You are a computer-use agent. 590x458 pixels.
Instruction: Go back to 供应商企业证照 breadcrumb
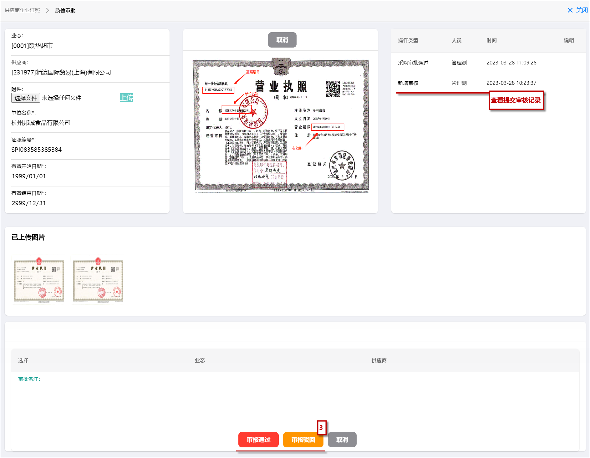22,10
